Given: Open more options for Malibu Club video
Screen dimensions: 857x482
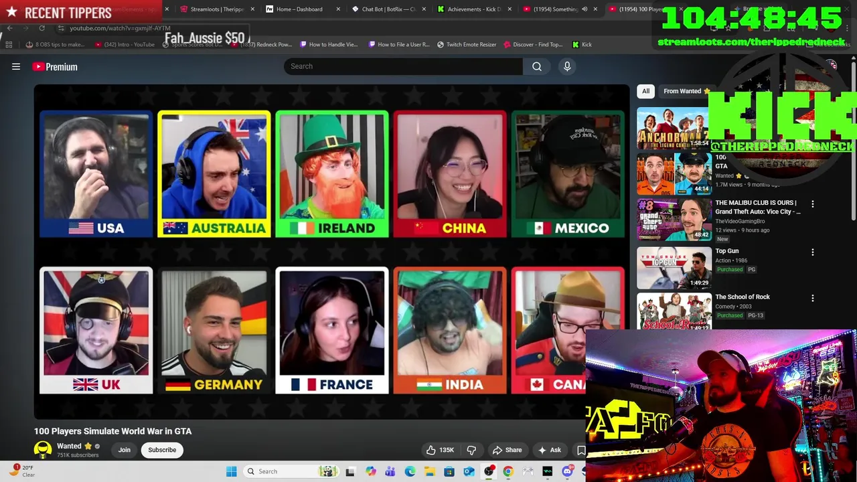Looking at the screenshot, I should pos(813,204).
